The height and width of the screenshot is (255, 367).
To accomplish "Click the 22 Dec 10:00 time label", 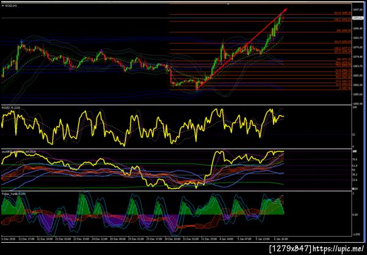I will coord(45,239).
